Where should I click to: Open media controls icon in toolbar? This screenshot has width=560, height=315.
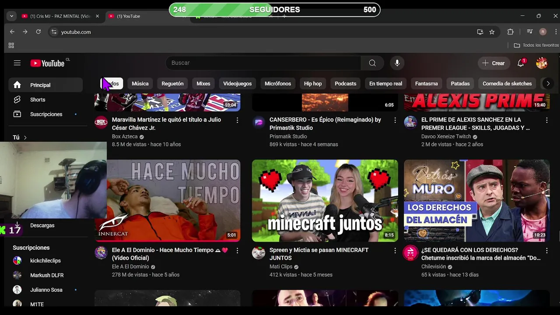click(x=530, y=32)
